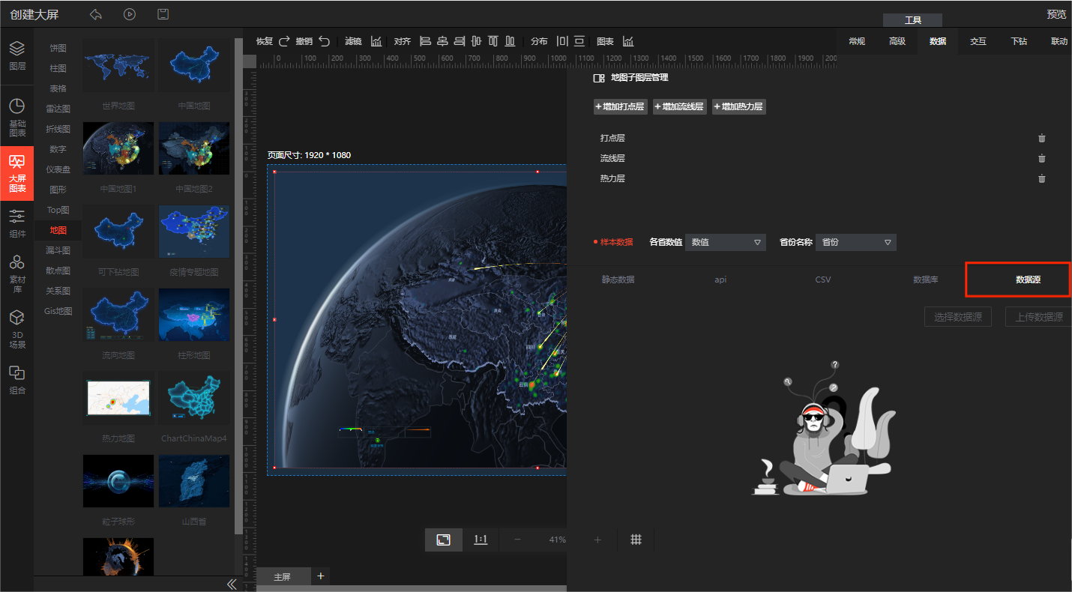Click the 增加热力层 button
The height and width of the screenshot is (592, 1072).
[x=739, y=106]
